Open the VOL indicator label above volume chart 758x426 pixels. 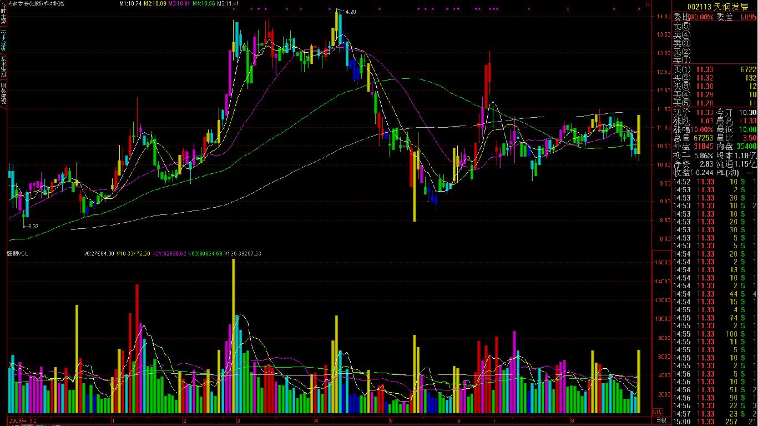click(18, 253)
